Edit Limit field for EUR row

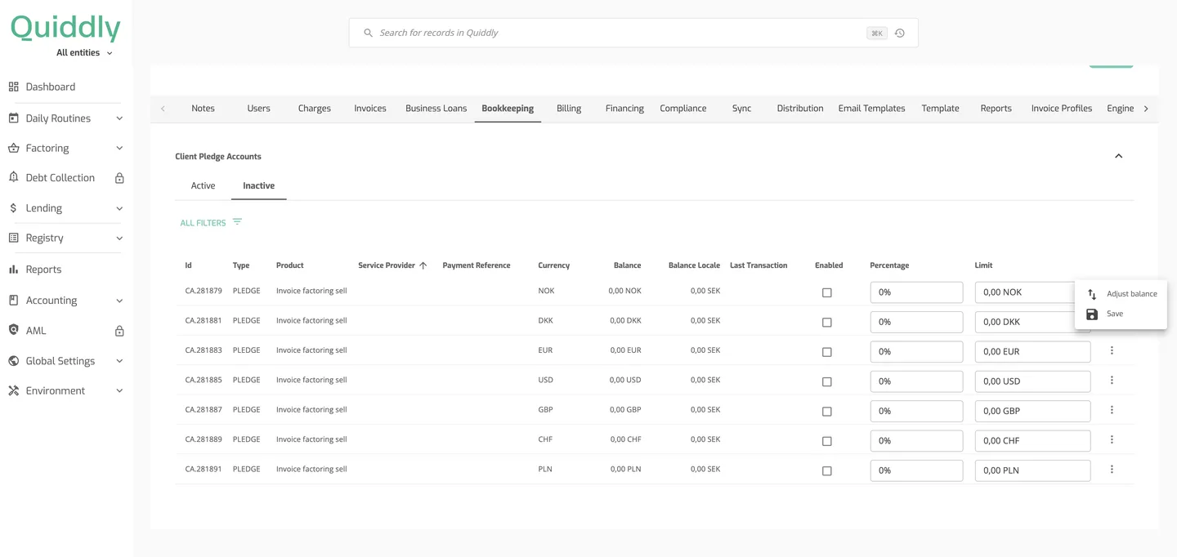pos(1032,352)
